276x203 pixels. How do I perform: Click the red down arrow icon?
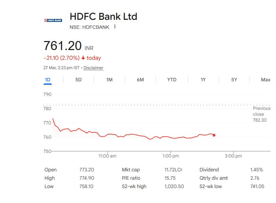pos(83,58)
